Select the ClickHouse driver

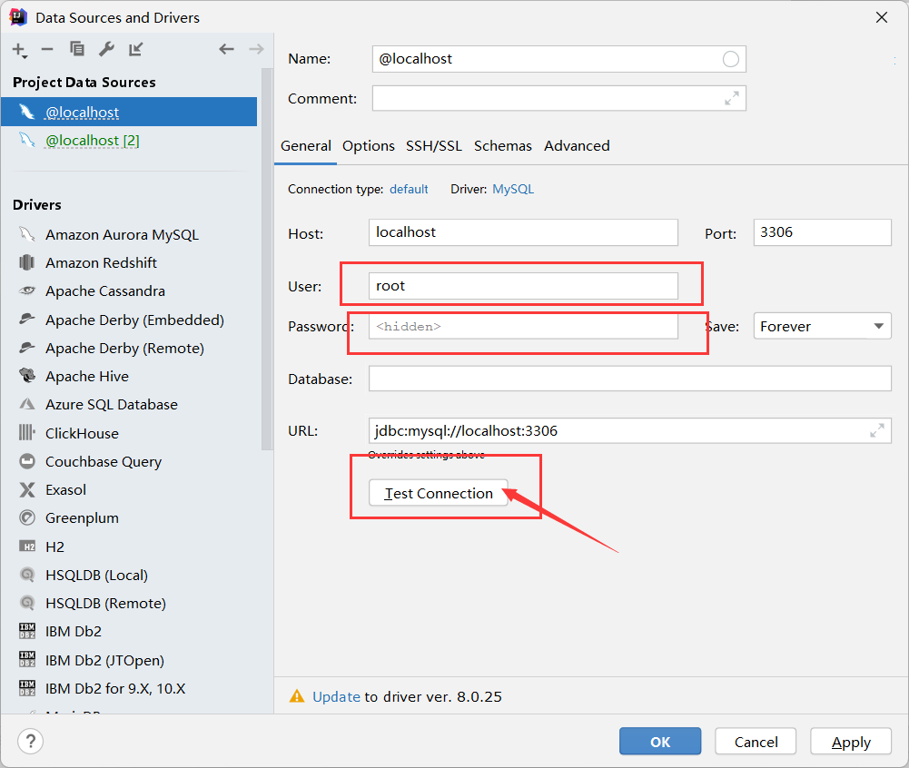tap(82, 434)
